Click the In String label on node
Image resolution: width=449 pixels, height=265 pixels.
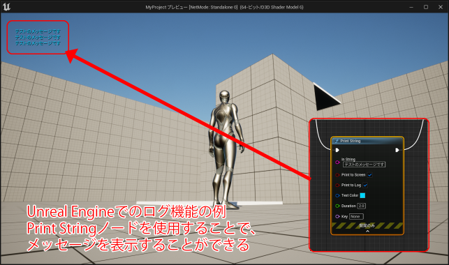pyautogui.click(x=348, y=159)
